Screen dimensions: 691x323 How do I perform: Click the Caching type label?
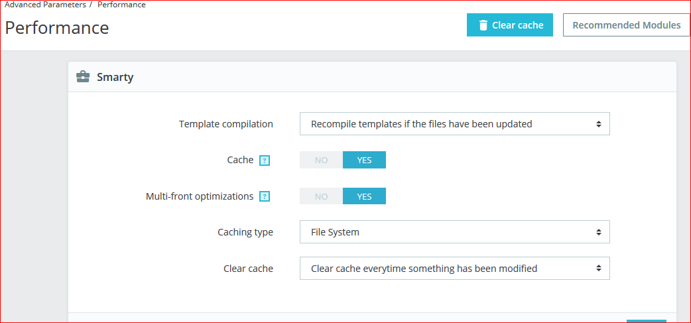(245, 232)
